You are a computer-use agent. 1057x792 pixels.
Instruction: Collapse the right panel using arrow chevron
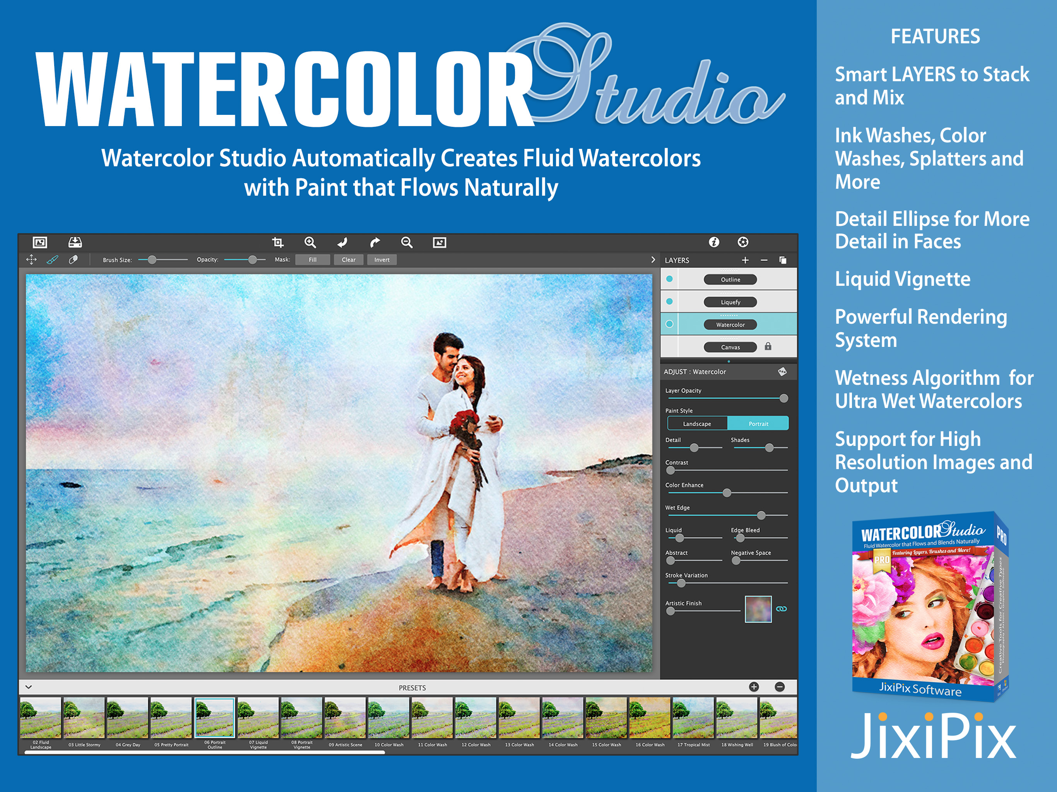pos(653,259)
